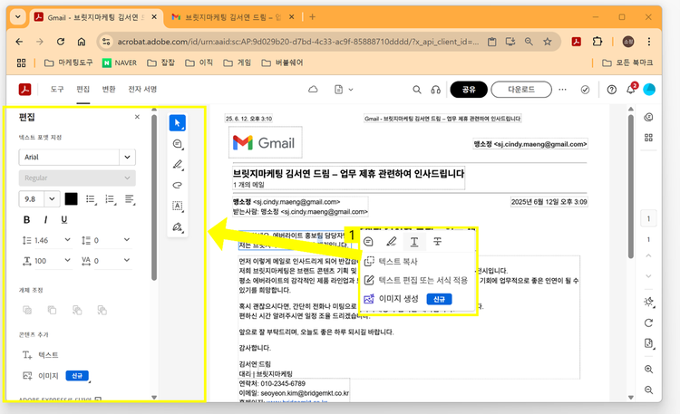Screen dimensions: 680x414
Task: Click the 공유 share button
Action: point(469,90)
